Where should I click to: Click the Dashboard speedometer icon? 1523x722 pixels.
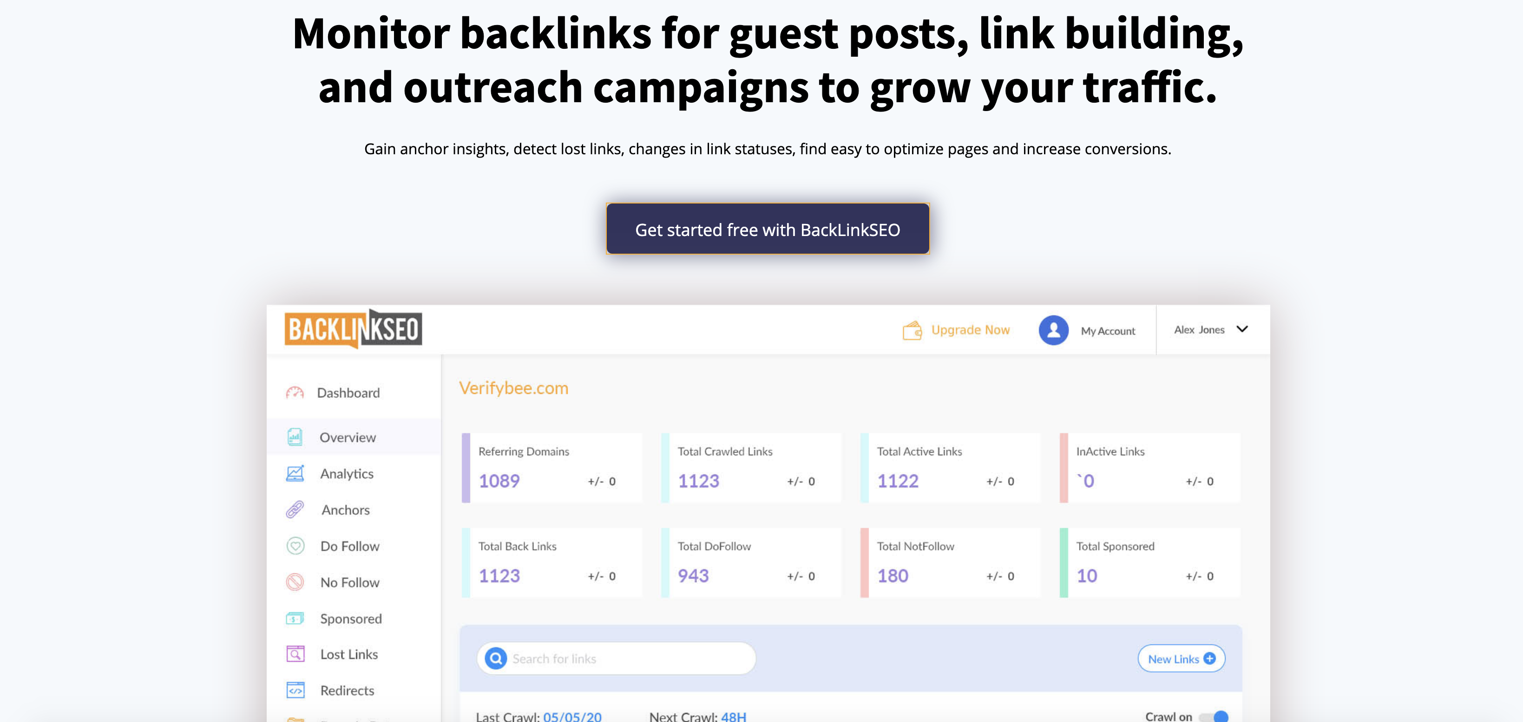click(x=295, y=393)
